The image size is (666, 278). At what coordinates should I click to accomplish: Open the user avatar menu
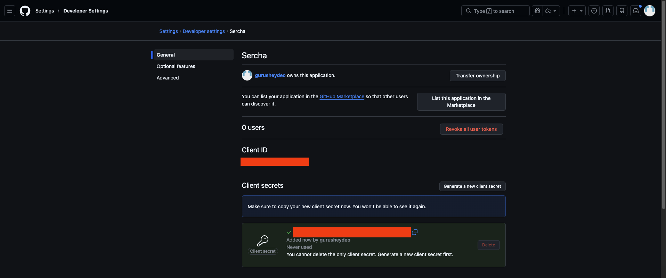(x=649, y=11)
